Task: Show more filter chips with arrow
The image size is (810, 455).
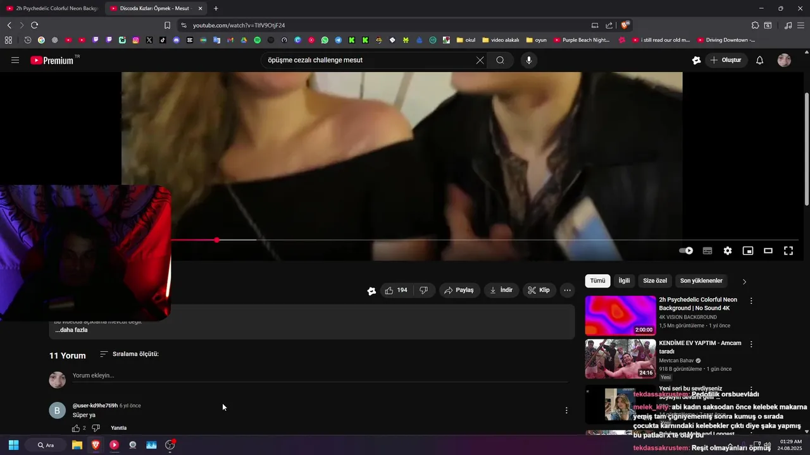Action: [744, 281]
